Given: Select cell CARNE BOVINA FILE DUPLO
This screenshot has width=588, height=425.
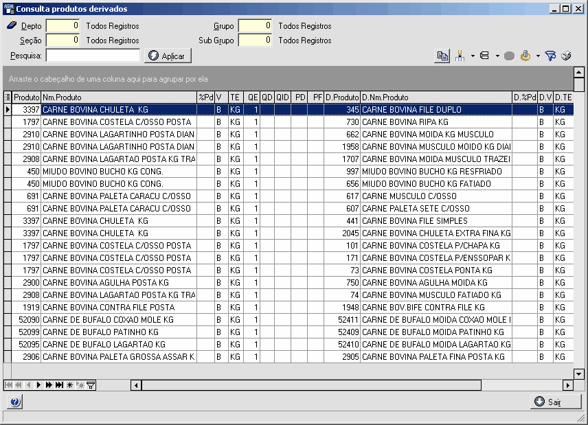Looking at the screenshot, I should pyautogui.click(x=436, y=110).
